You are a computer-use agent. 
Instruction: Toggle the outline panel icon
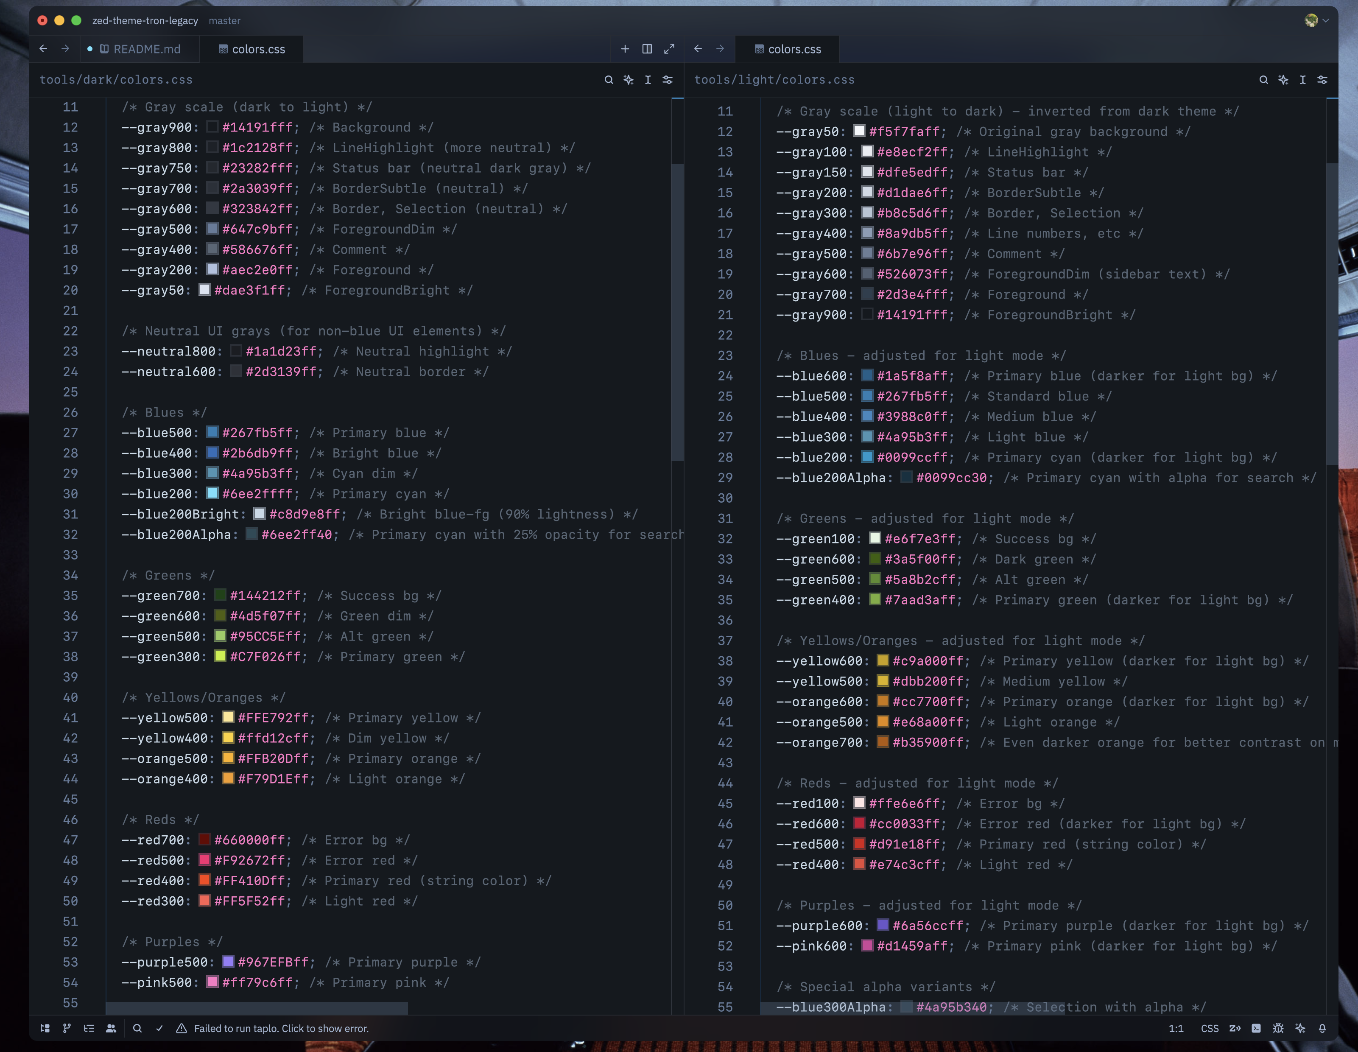(x=89, y=1028)
